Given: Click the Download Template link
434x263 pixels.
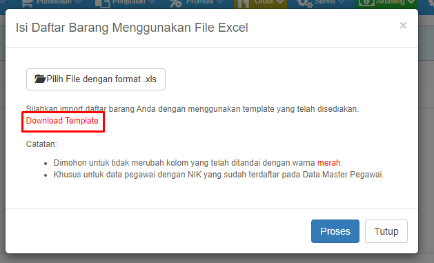Looking at the screenshot, I should click(x=62, y=121).
